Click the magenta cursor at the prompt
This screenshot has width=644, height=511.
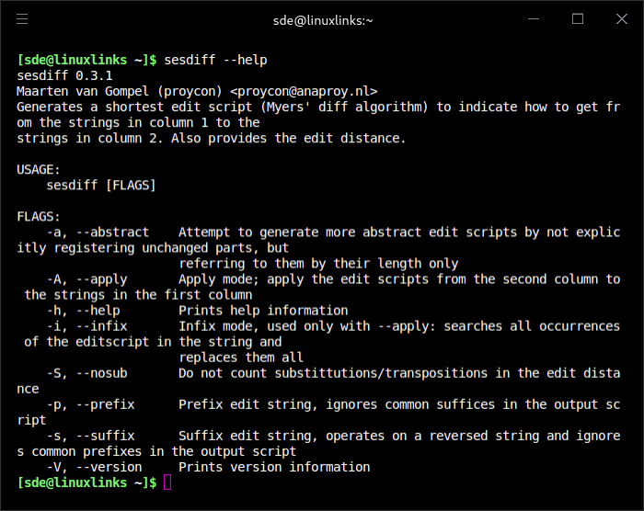(x=167, y=483)
